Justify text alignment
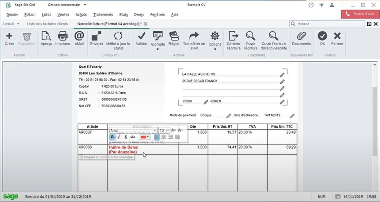 click(177, 137)
